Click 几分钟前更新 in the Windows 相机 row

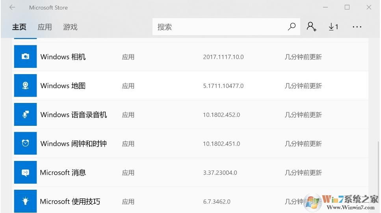(x=303, y=57)
